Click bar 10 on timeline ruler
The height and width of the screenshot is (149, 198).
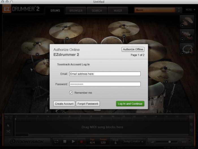point(113,116)
